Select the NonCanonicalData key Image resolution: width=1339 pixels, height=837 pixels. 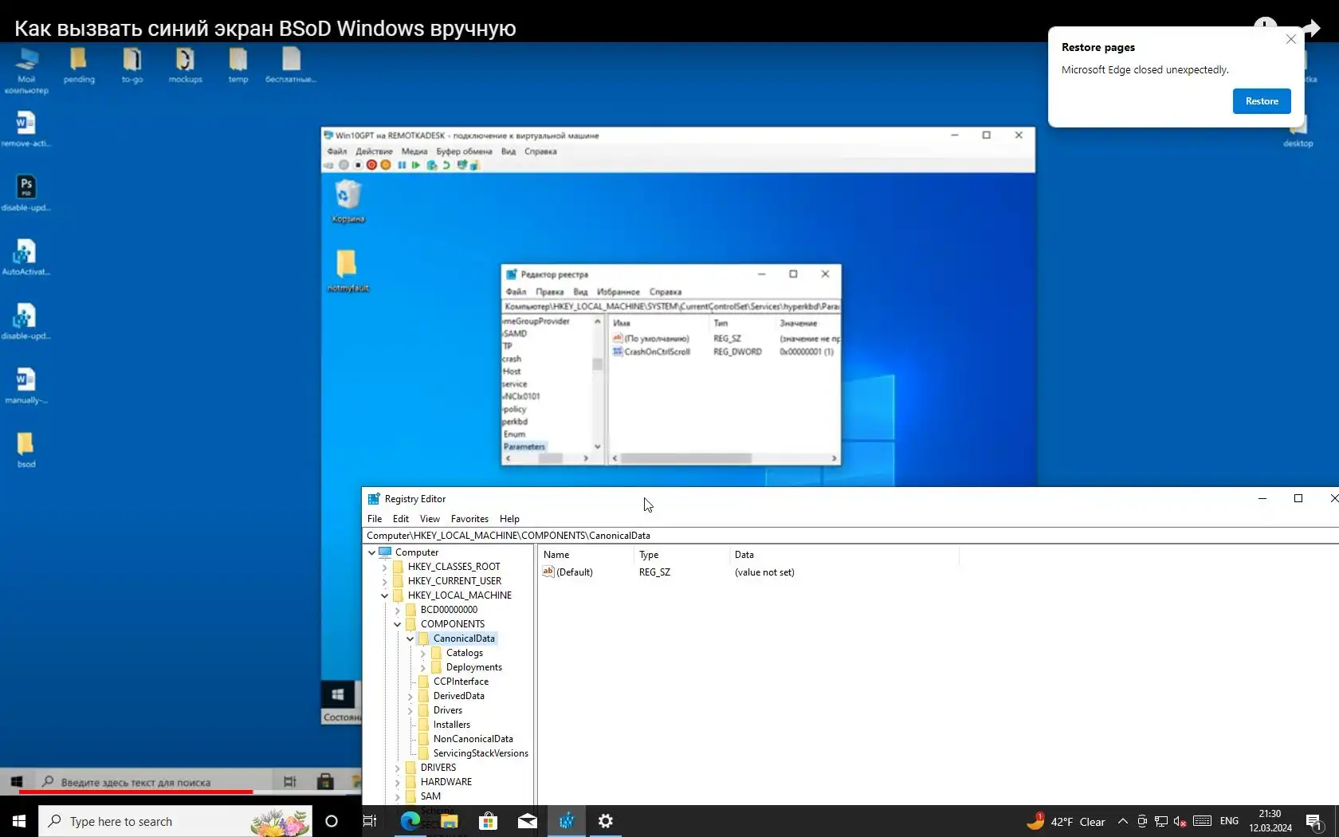click(473, 739)
